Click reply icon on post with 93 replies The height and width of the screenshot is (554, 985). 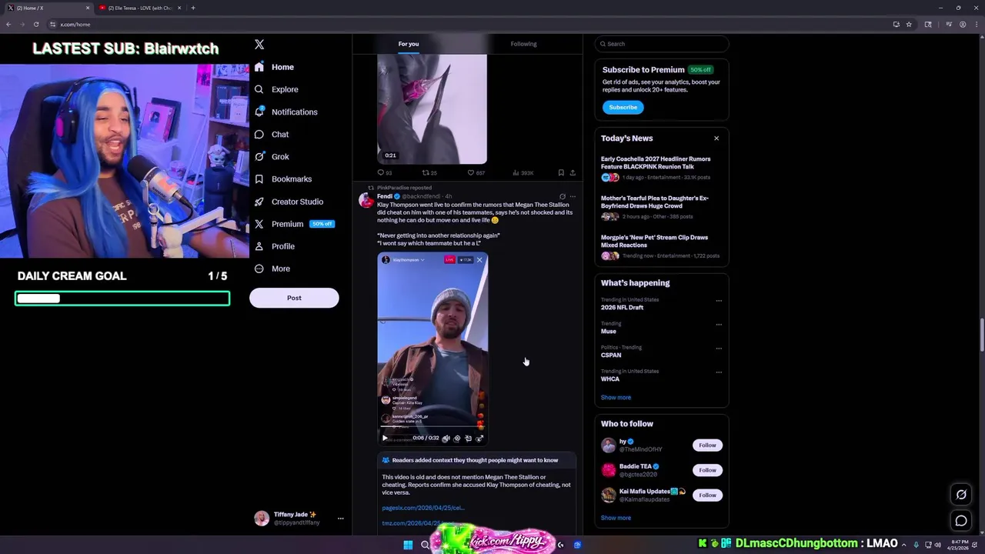click(x=380, y=173)
